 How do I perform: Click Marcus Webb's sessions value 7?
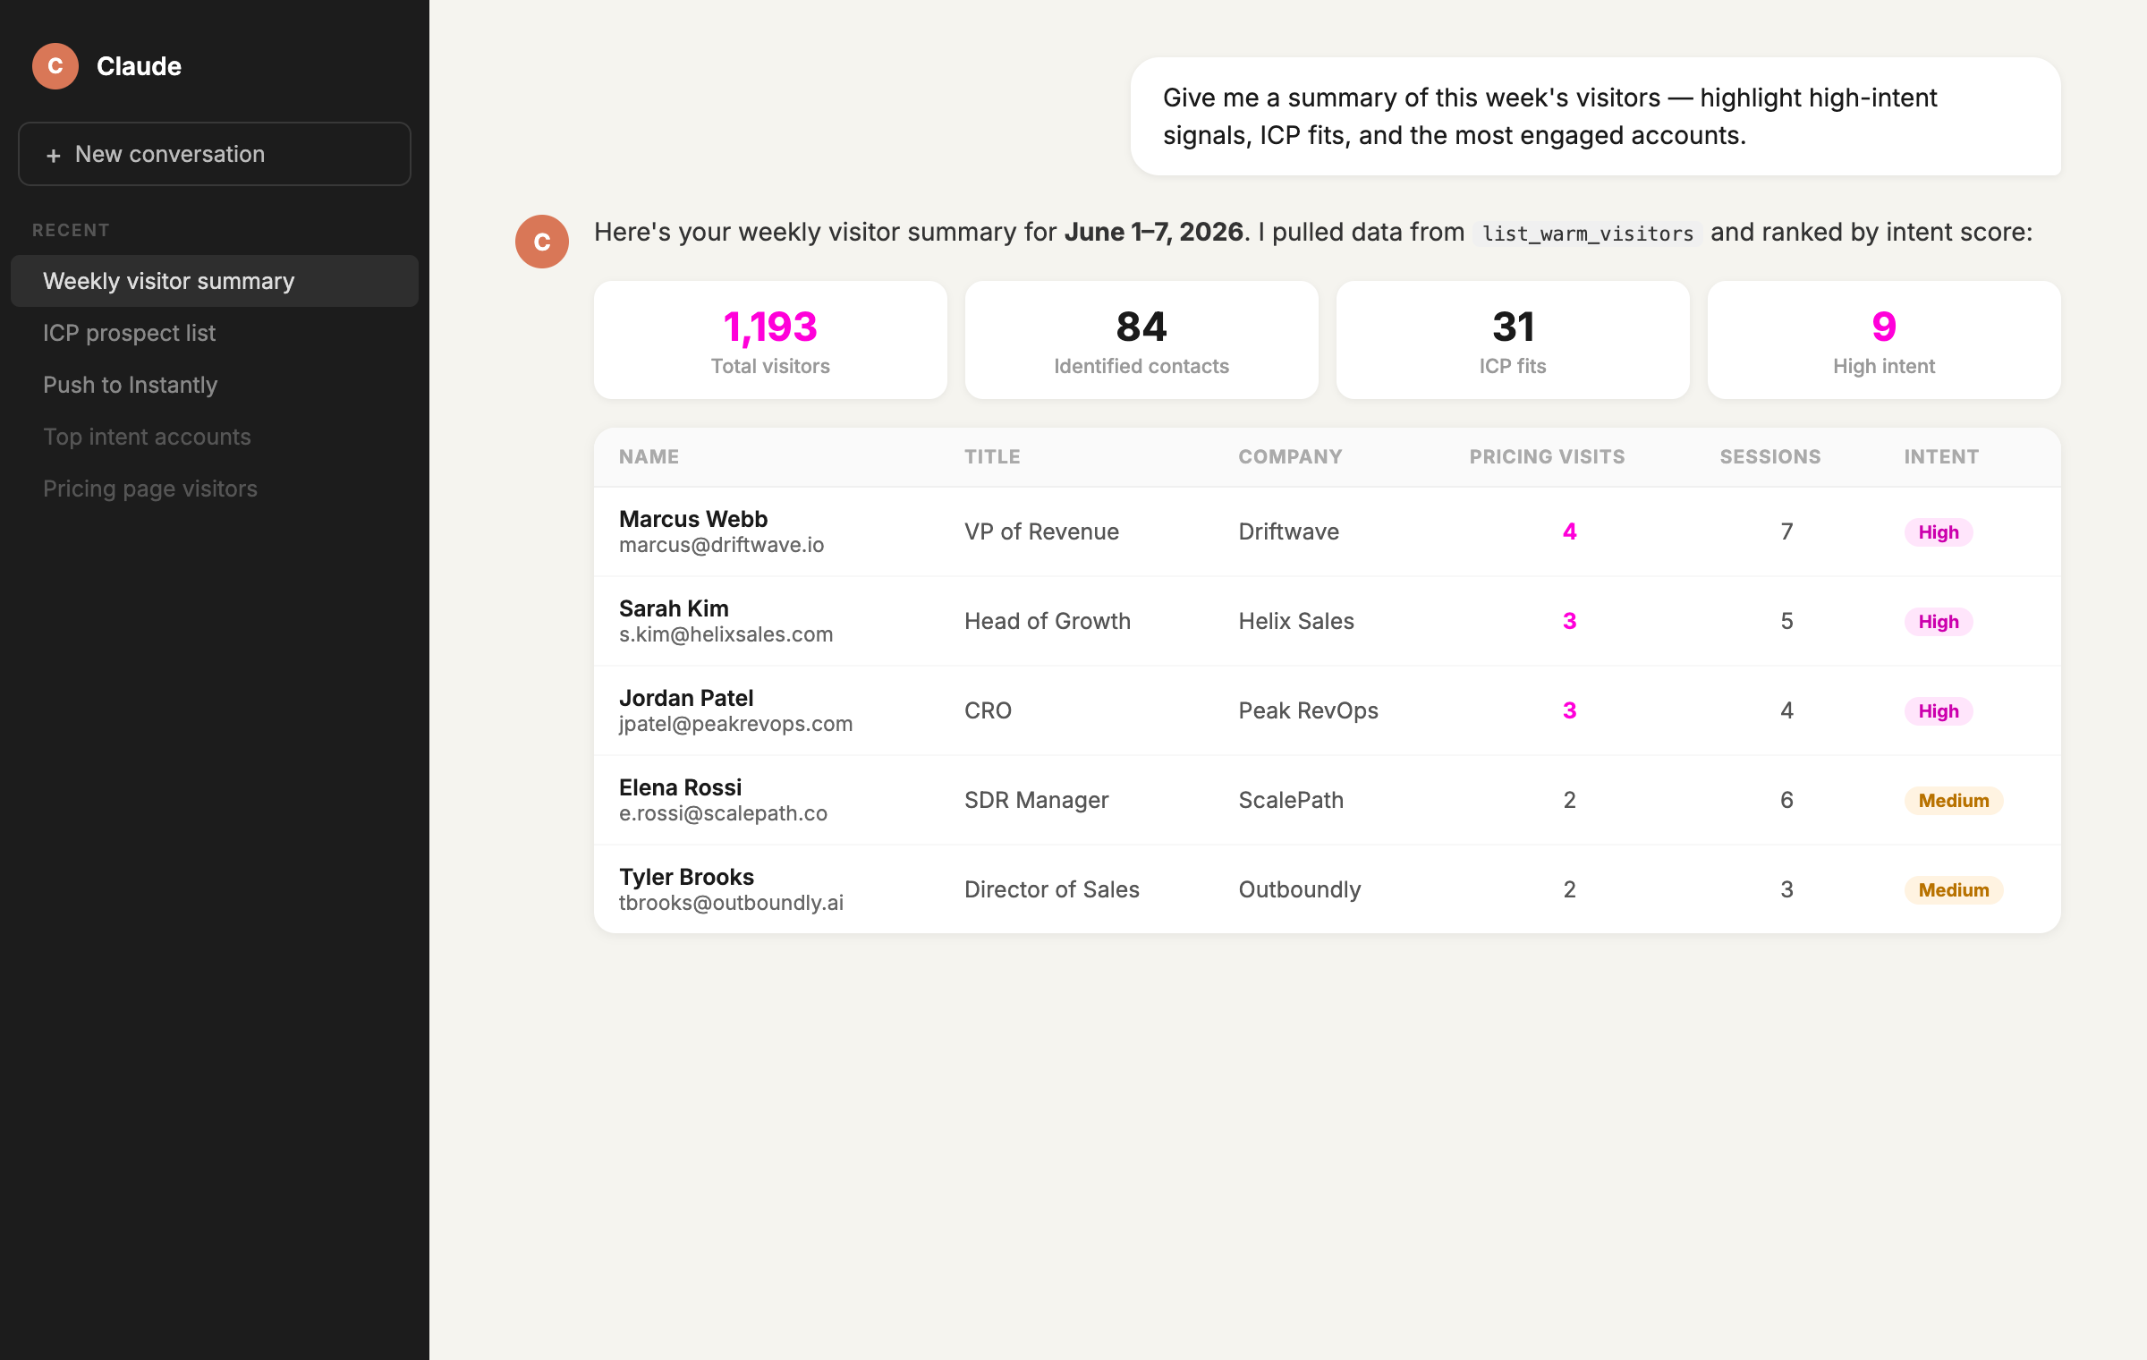1786,531
